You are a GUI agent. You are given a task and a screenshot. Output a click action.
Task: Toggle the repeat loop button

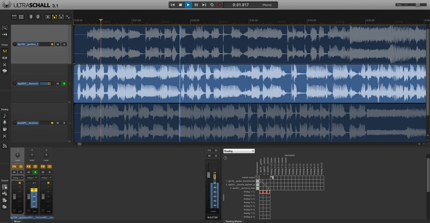tap(212, 5)
